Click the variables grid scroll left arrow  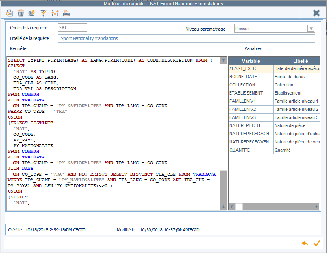click(x=232, y=207)
